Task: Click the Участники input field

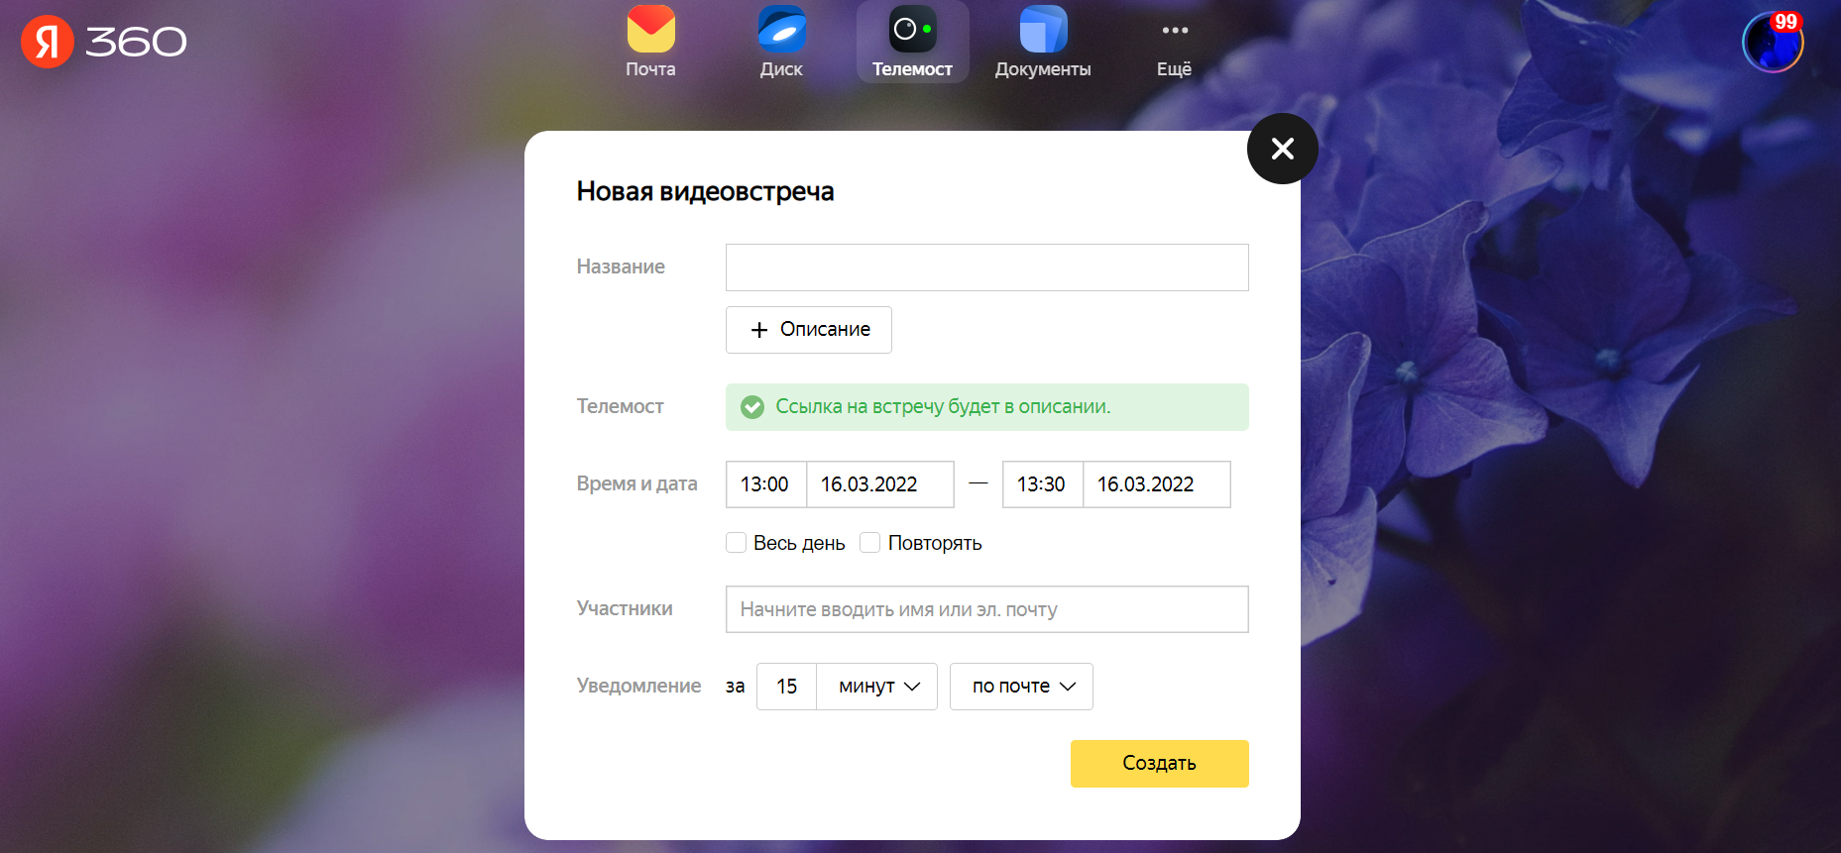Action: 986,609
